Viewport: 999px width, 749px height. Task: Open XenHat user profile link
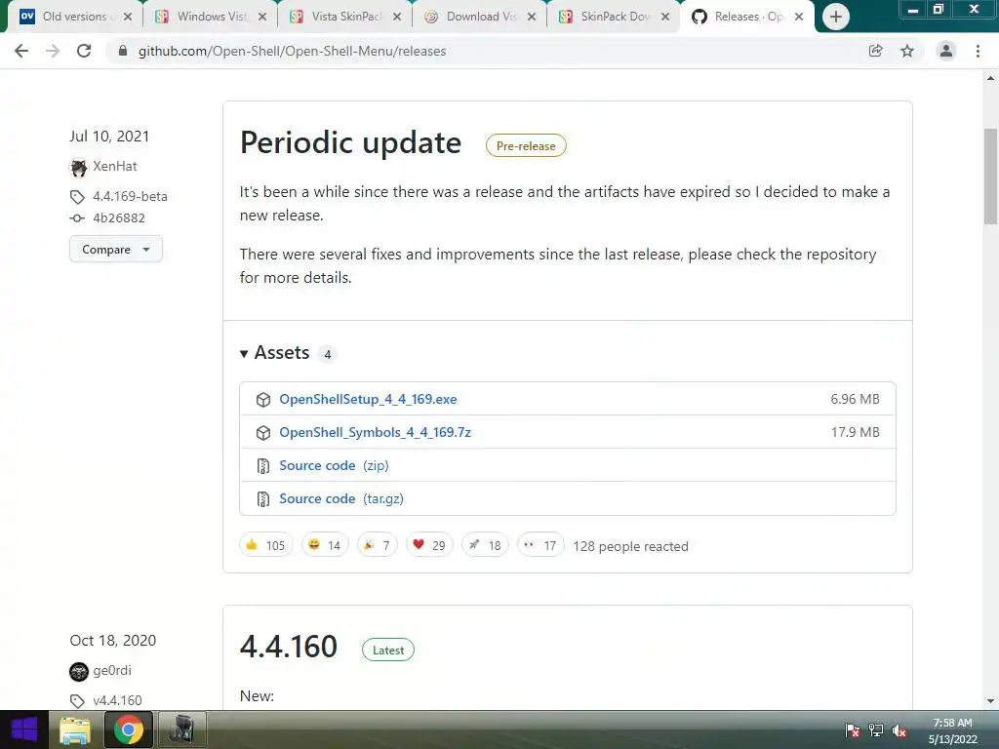tap(115, 166)
